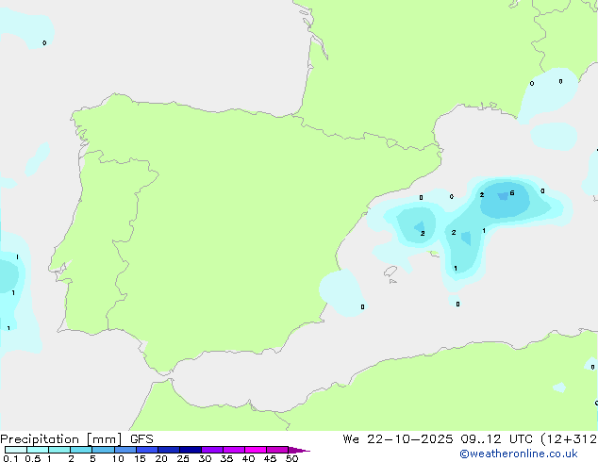Screen dimensions: 598x462
Task: Click the legend swatch between 2 and 5
Action: (81, 450)
